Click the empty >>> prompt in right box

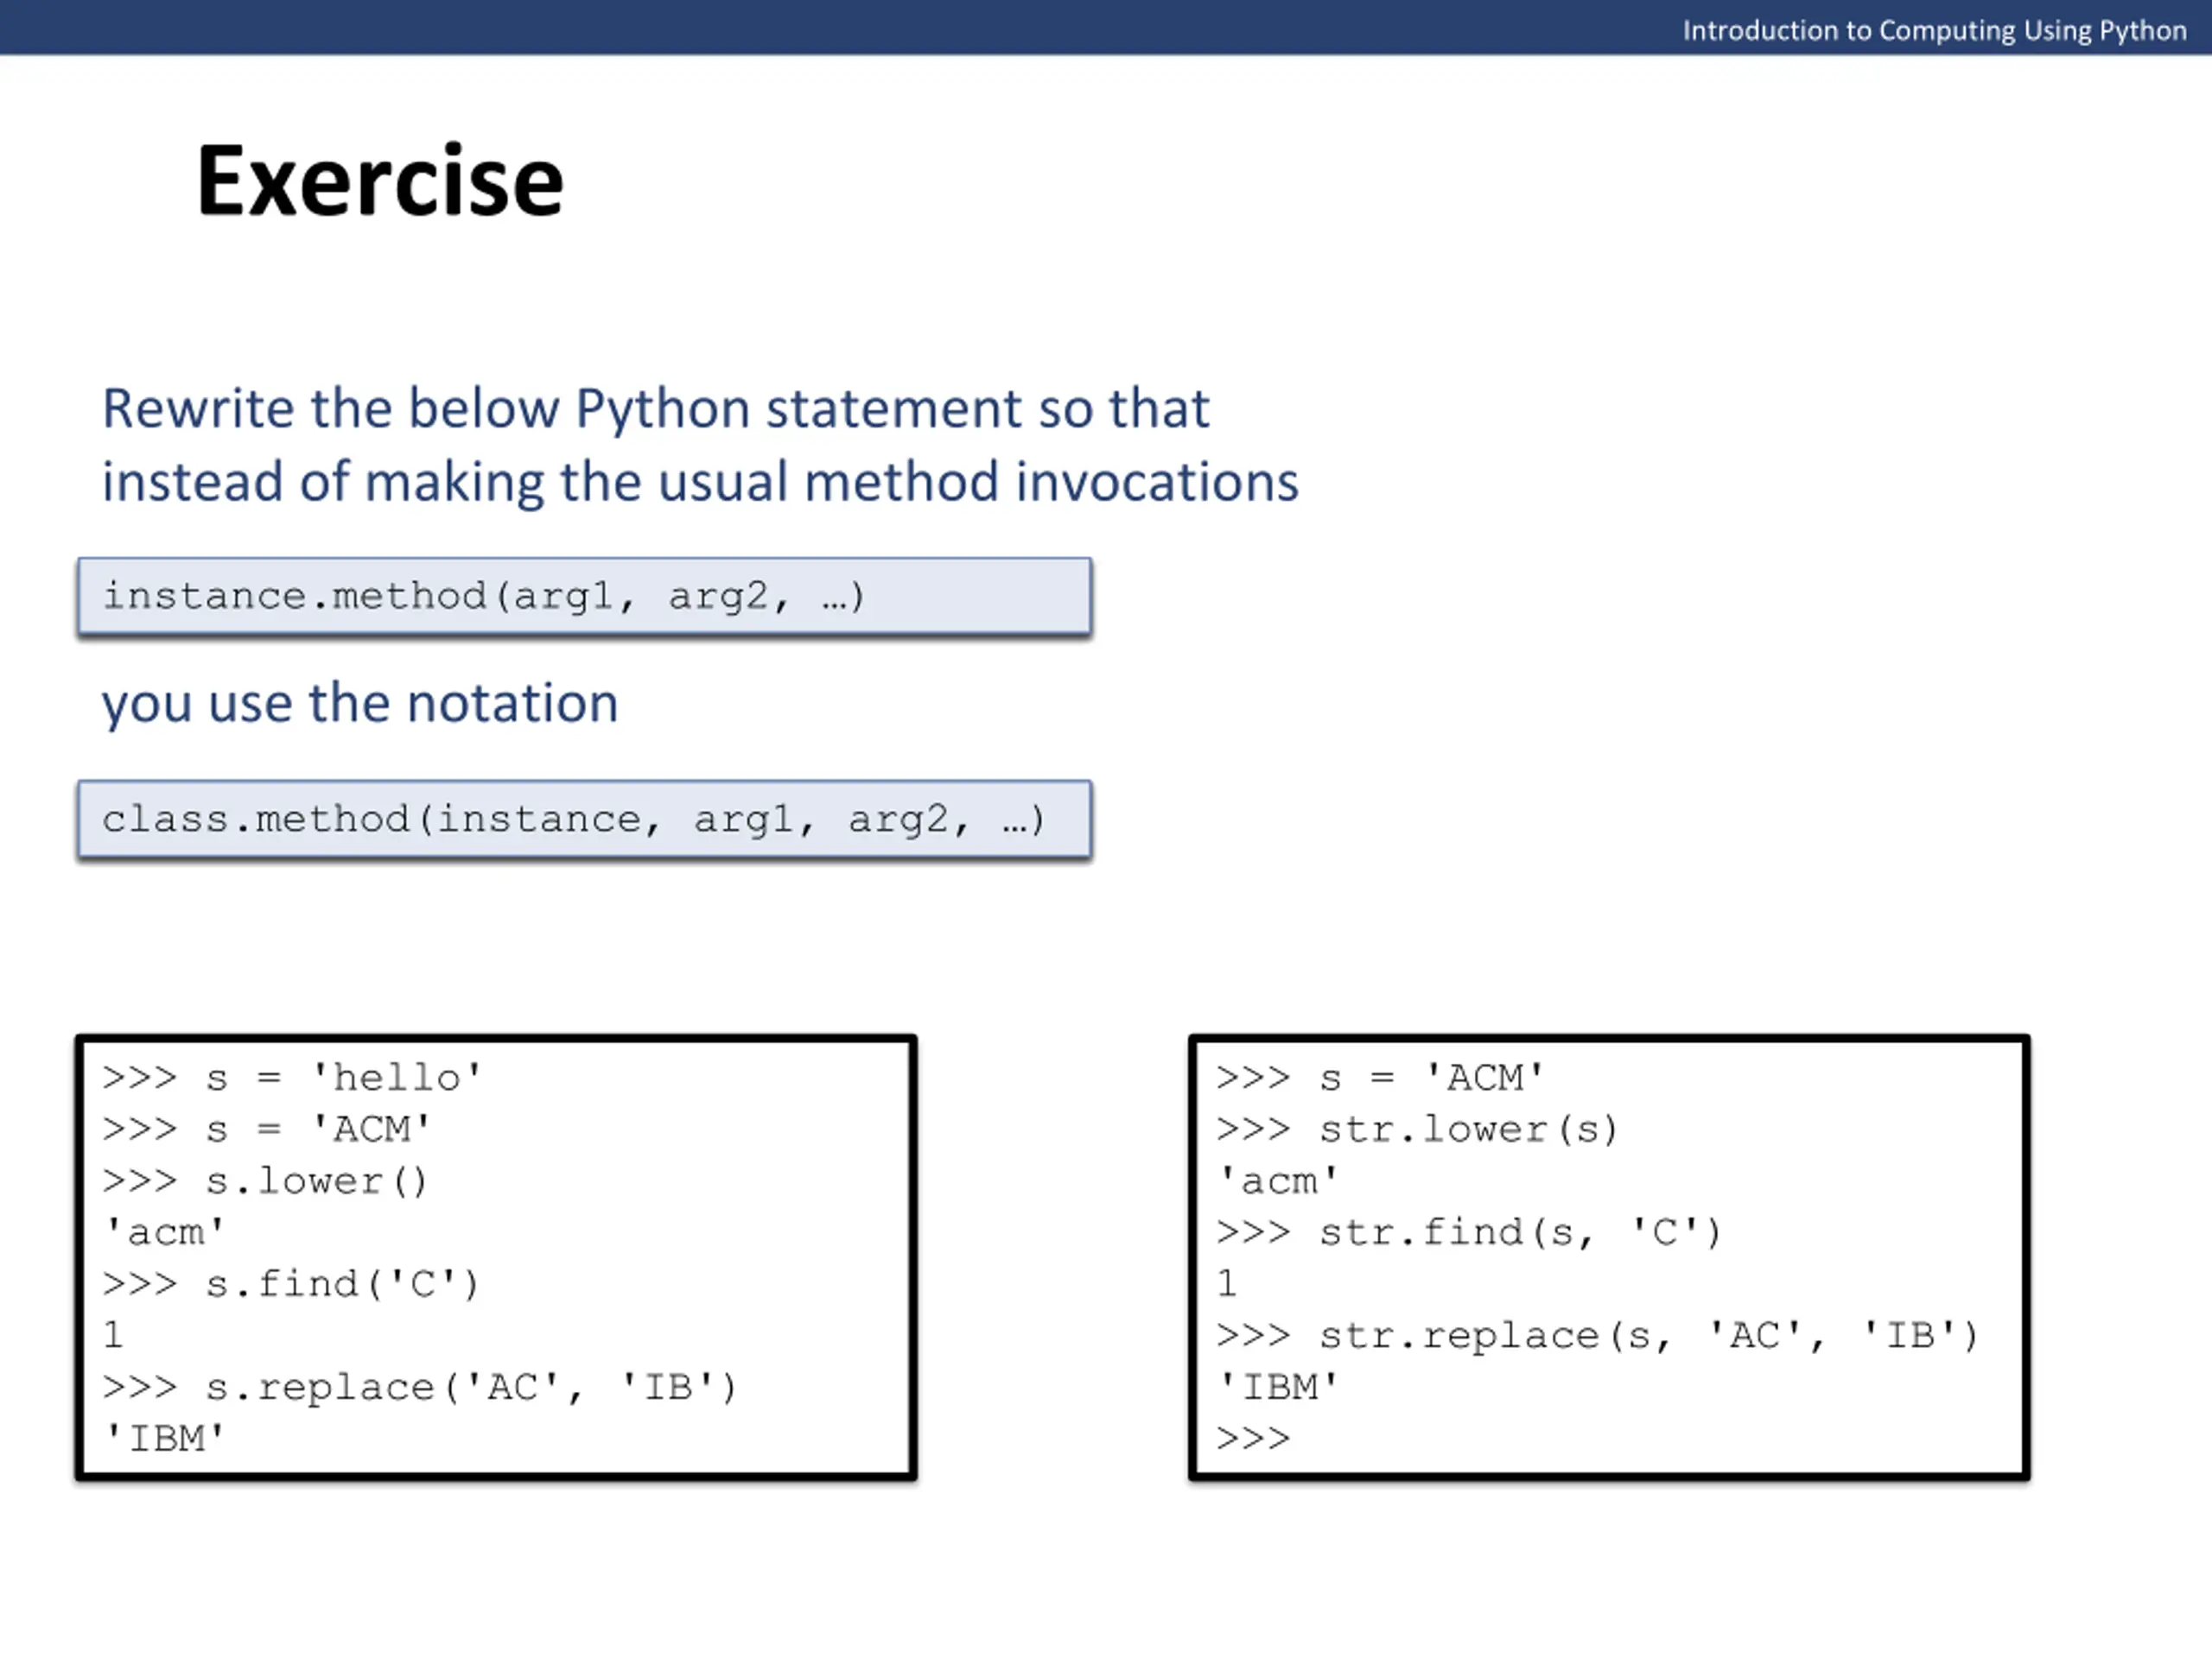click(1253, 1440)
